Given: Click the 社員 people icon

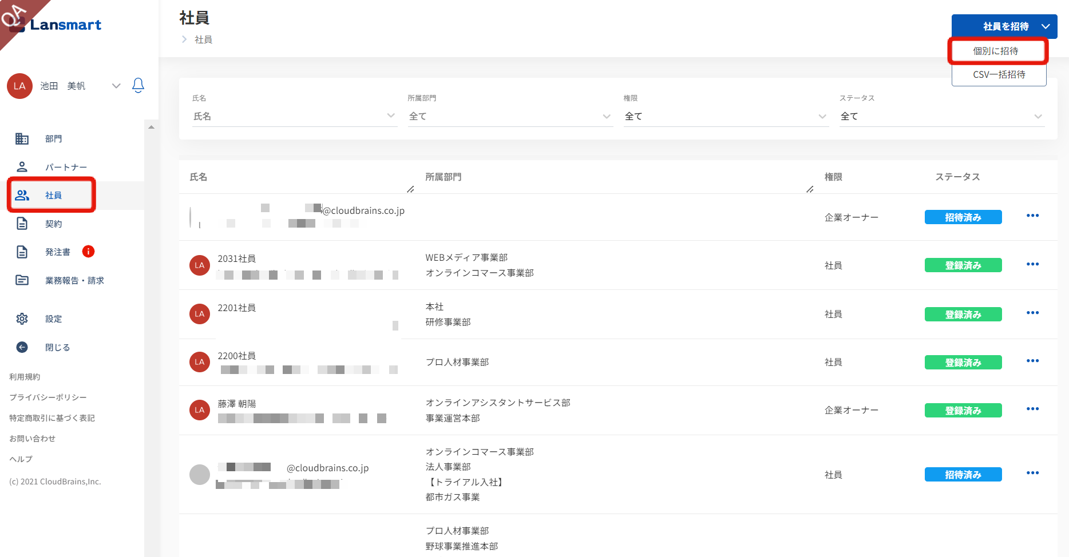Looking at the screenshot, I should 22,196.
